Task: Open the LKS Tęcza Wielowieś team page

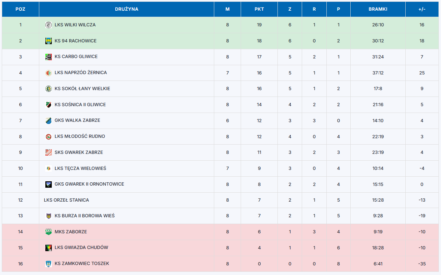Action: (80, 168)
